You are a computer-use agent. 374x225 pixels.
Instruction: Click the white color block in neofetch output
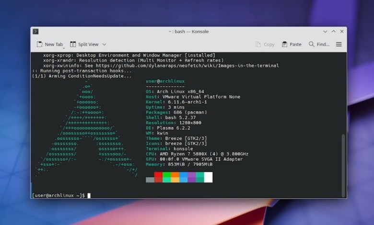pyautogui.click(x=208, y=177)
